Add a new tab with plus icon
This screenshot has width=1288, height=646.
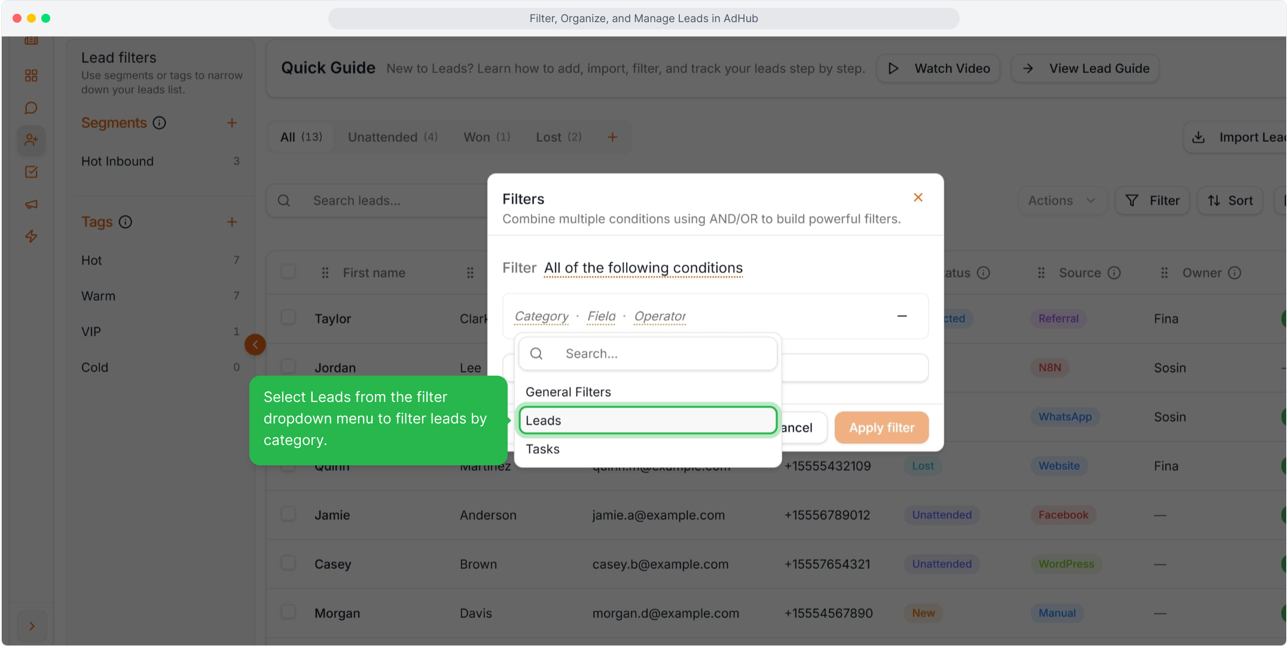coord(612,137)
